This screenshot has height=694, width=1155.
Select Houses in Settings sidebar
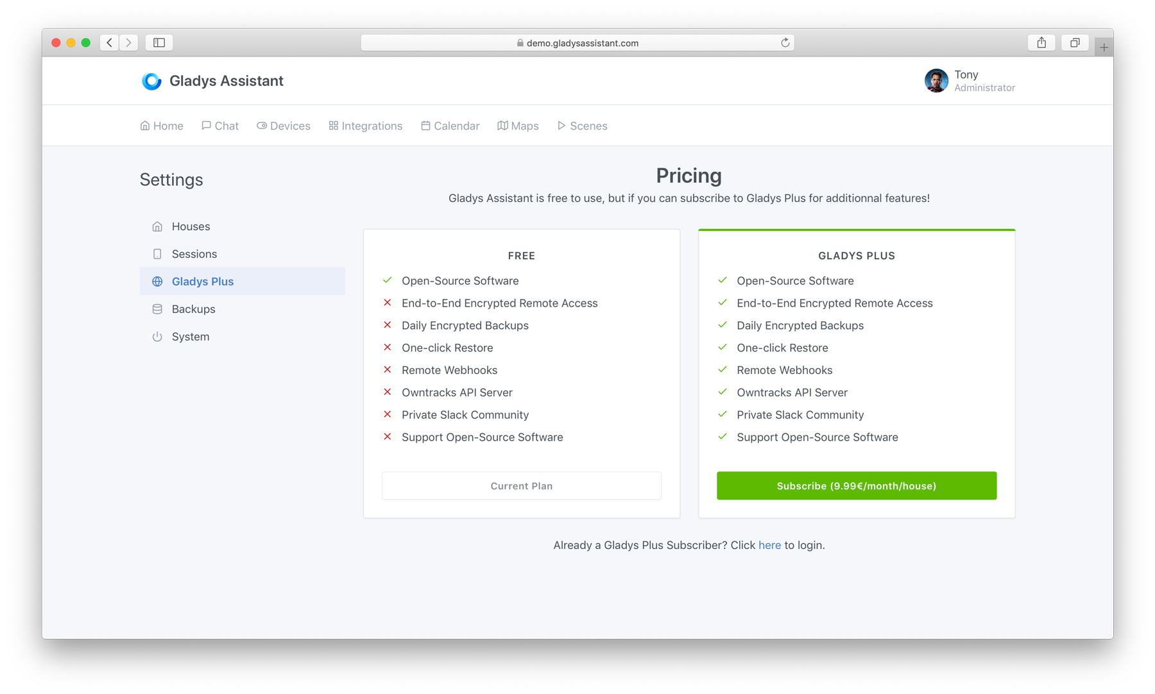point(243,226)
